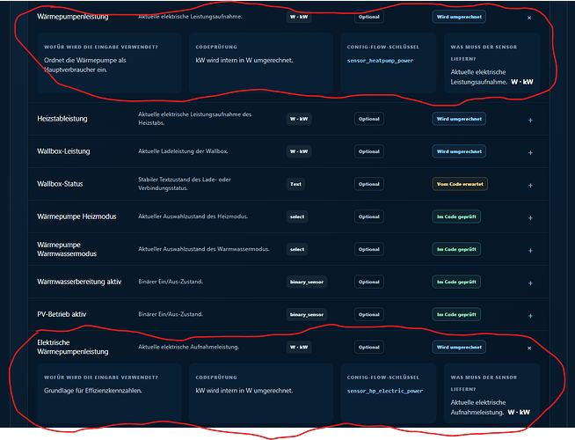Click 'Vom Code erwartet' badge in Wallbox-Status row
Viewport: 575px width, 440px height.
pyautogui.click(x=460, y=184)
